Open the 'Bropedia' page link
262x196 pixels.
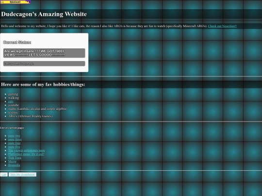14,165
